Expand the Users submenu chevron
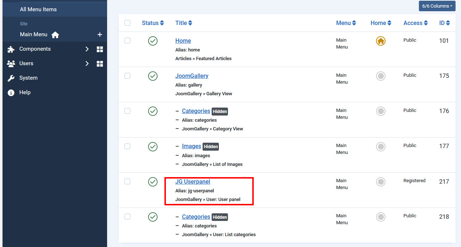 click(x=87, y=64)
